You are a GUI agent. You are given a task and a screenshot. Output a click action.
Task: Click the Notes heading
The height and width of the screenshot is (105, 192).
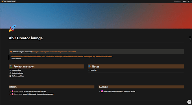pos(96,67)
